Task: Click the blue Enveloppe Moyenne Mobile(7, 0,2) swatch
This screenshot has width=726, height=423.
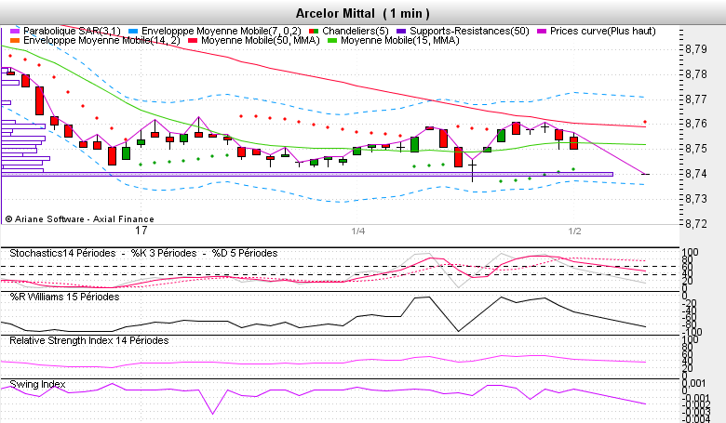Action: 133,32
